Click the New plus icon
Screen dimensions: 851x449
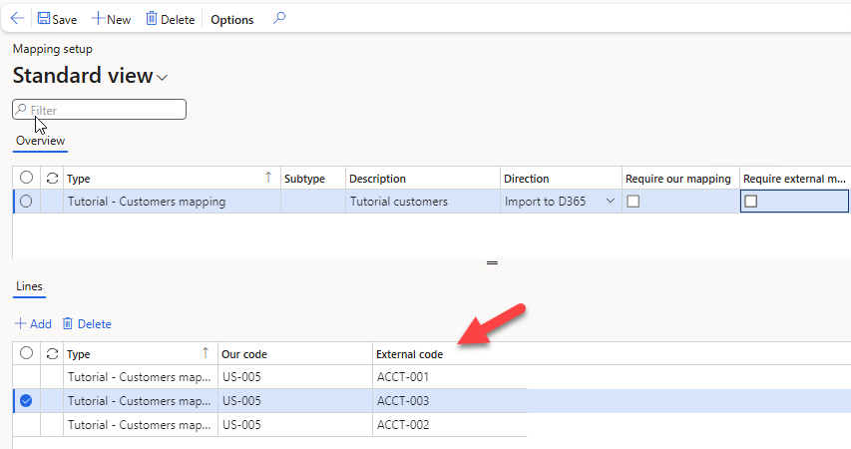pos(98,19)
